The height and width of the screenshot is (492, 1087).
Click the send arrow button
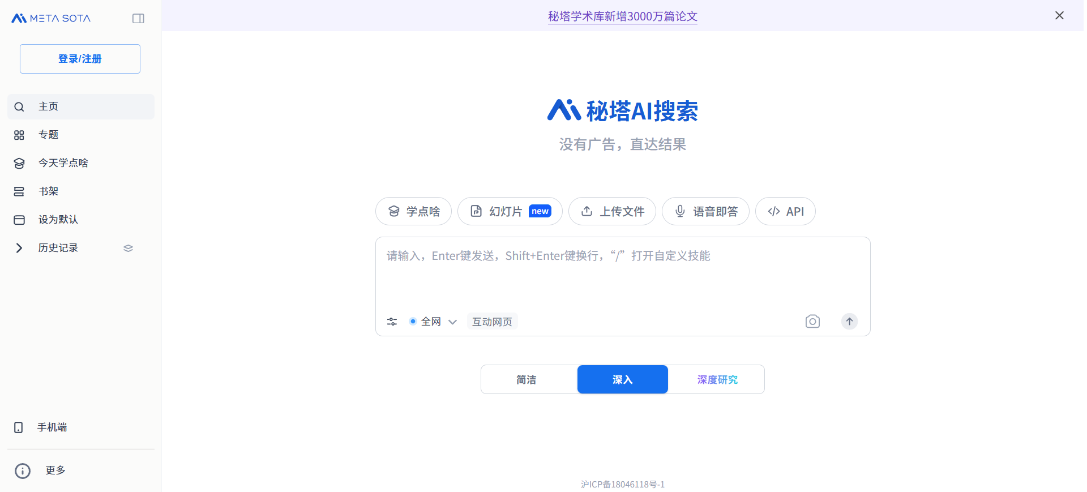click(x=849, y=322)
